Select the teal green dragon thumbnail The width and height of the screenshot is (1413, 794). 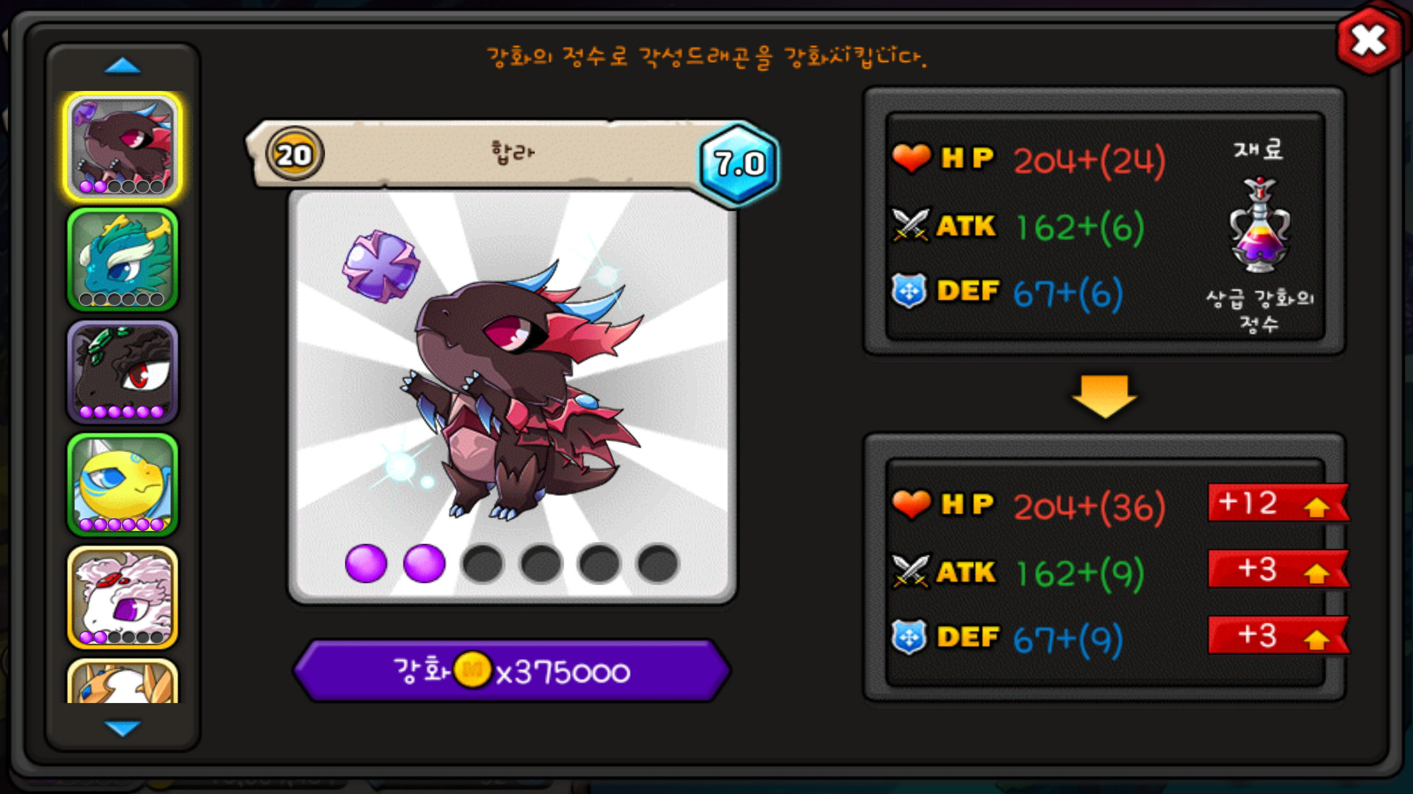click(123, 260)
